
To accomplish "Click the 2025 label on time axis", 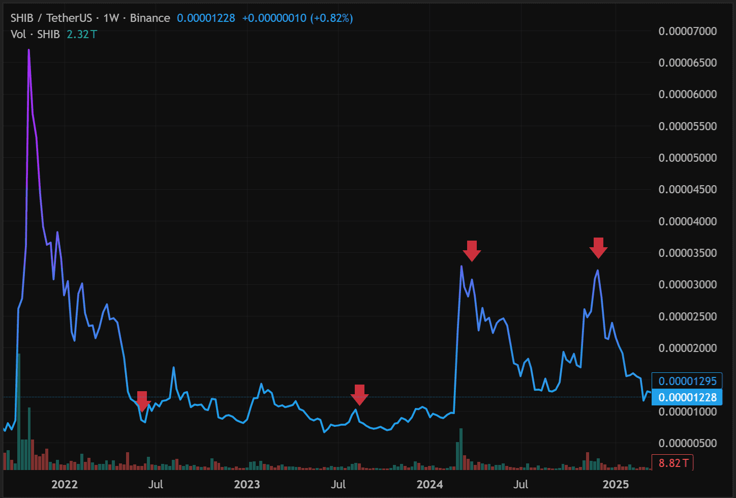I will [x=616, y=484].
